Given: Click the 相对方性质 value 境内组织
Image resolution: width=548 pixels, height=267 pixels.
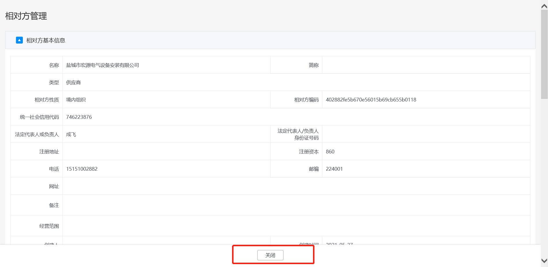Looking at the screenshot, I should (76, 100).
